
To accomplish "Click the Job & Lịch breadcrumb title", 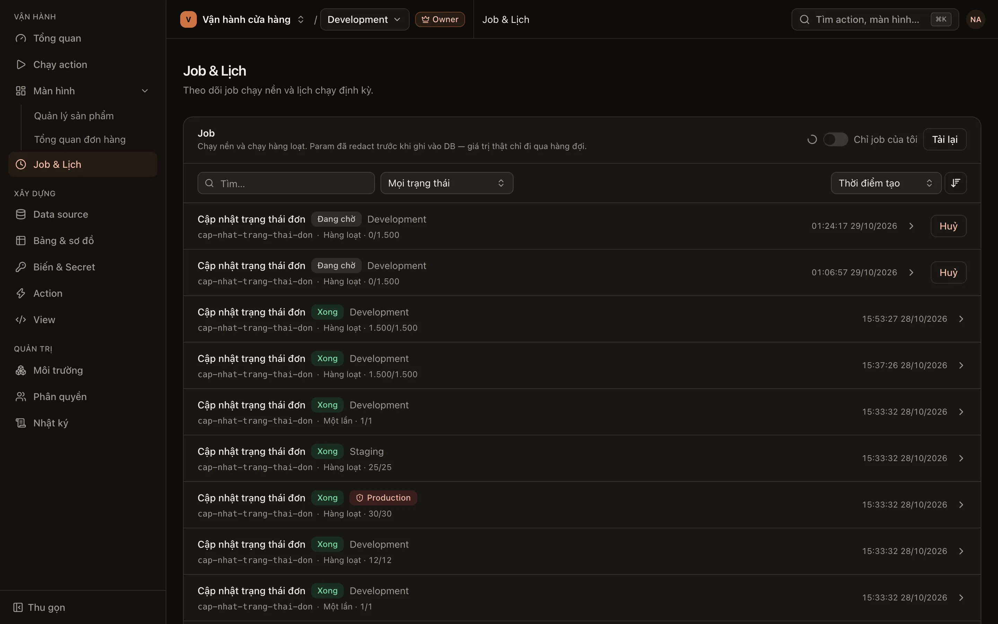I will (506, 19).
